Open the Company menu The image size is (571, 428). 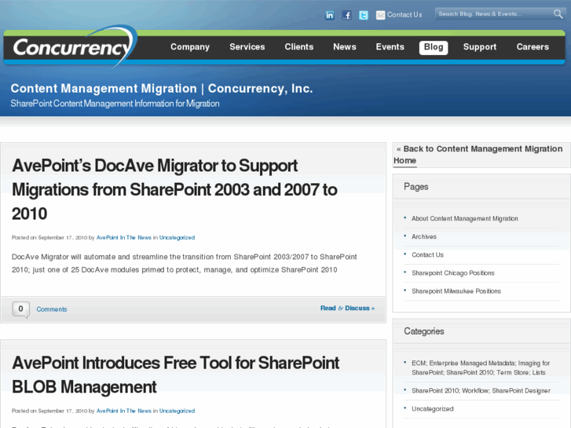pos(190,47)
